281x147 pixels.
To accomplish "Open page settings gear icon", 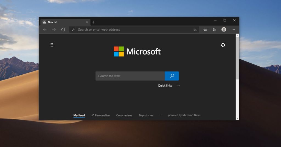I will coord(223,45).
